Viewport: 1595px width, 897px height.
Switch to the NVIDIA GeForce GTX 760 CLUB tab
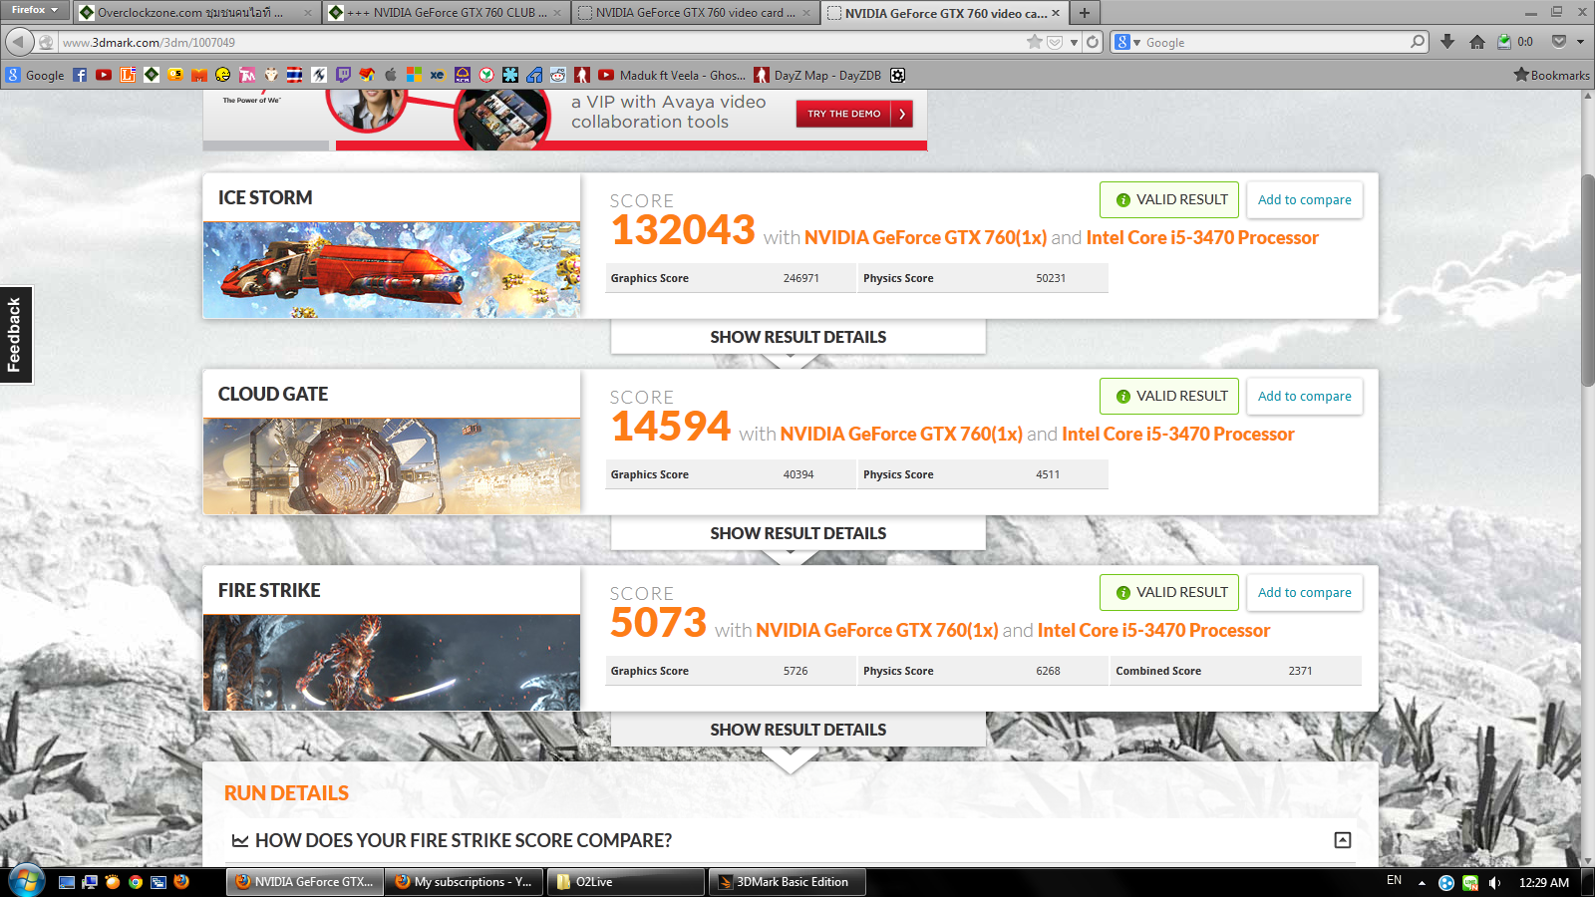coord(447,13)
